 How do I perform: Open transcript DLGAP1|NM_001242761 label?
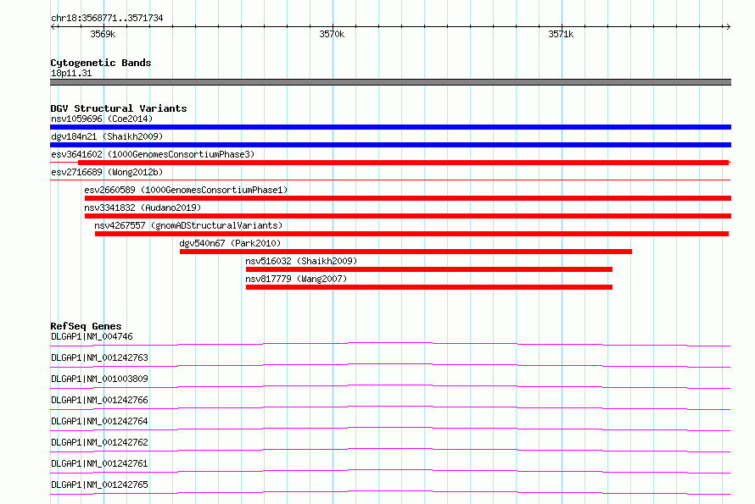(99, 463)
